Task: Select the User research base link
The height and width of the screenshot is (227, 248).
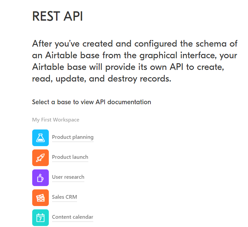Action: point(68,177)
